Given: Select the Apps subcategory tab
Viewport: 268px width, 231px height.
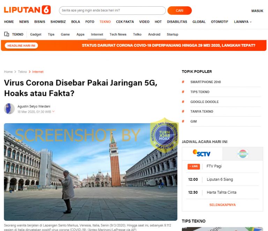Looking at the screenshot, I should pyautogui.click(x=80, y=34).
